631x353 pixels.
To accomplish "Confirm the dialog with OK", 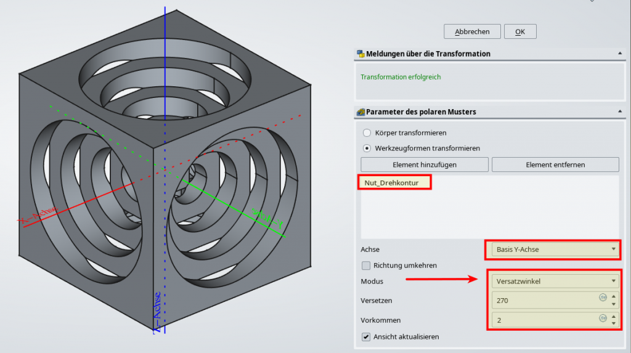I will tap(520, 31).
